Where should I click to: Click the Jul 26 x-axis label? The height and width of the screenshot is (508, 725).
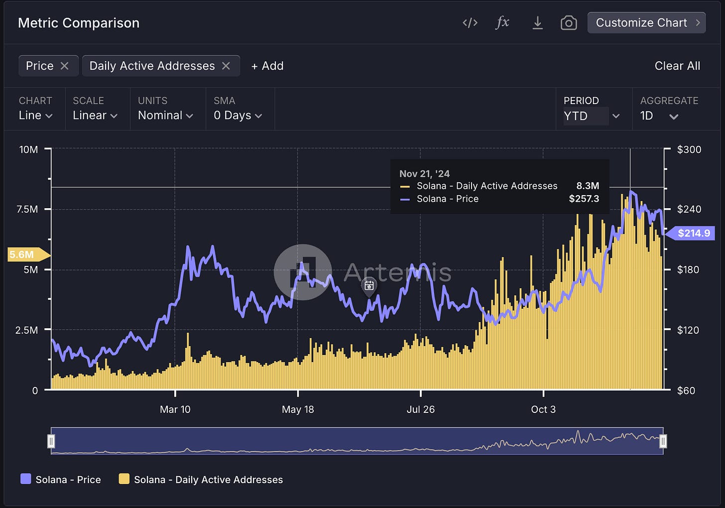point(421,409)
